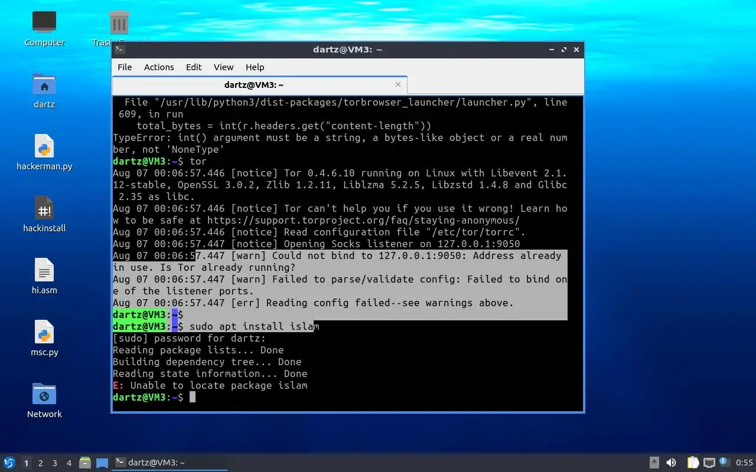Switch to workspace 2
756x472 pixels.
pos(40,463)
